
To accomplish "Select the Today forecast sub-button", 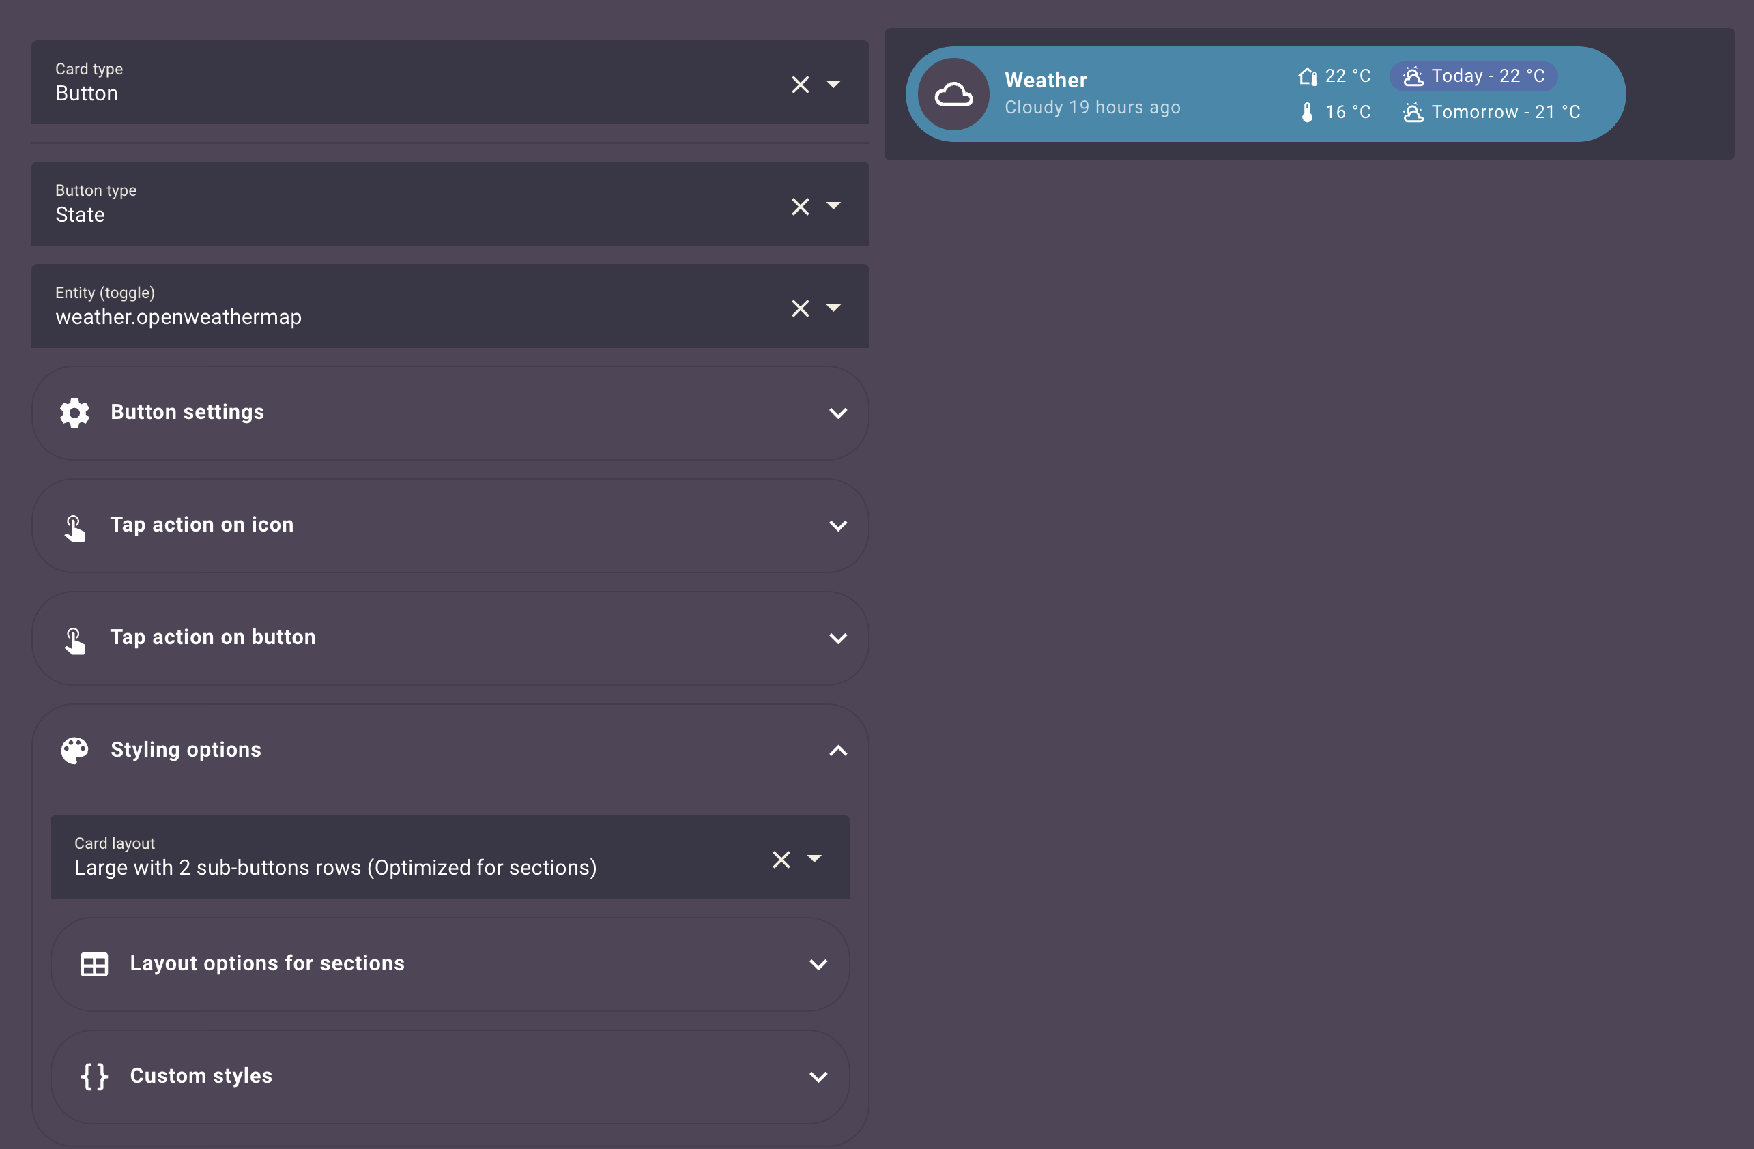I will click(1473, 76).
